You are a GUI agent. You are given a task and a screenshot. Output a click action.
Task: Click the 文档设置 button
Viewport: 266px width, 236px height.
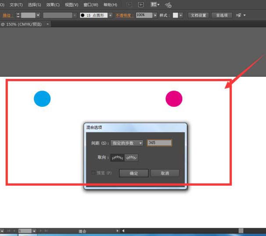coord(198,15)
